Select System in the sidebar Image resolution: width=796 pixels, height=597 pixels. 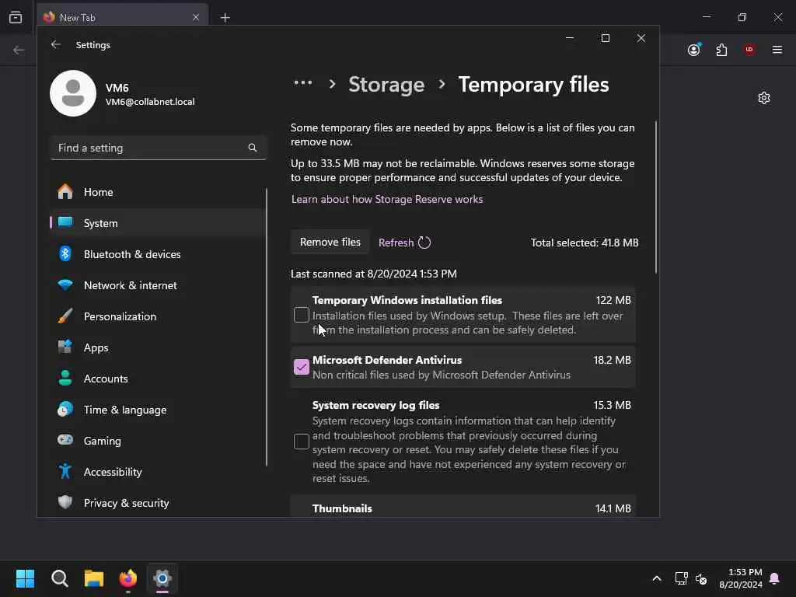coord(158,223)
